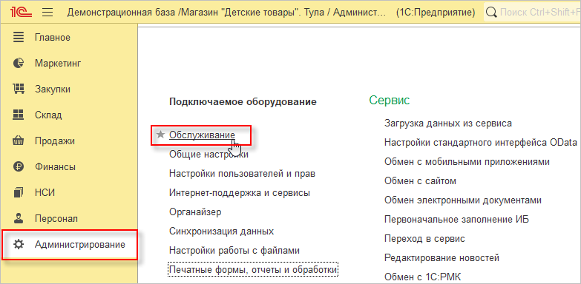
Task: Open Обмен с сайтом
Action: pos(420,181)
